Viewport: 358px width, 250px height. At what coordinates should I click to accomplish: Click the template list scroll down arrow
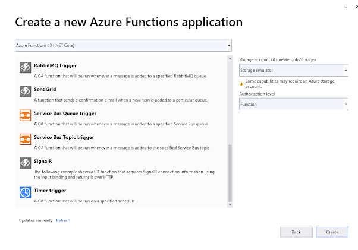230,205
